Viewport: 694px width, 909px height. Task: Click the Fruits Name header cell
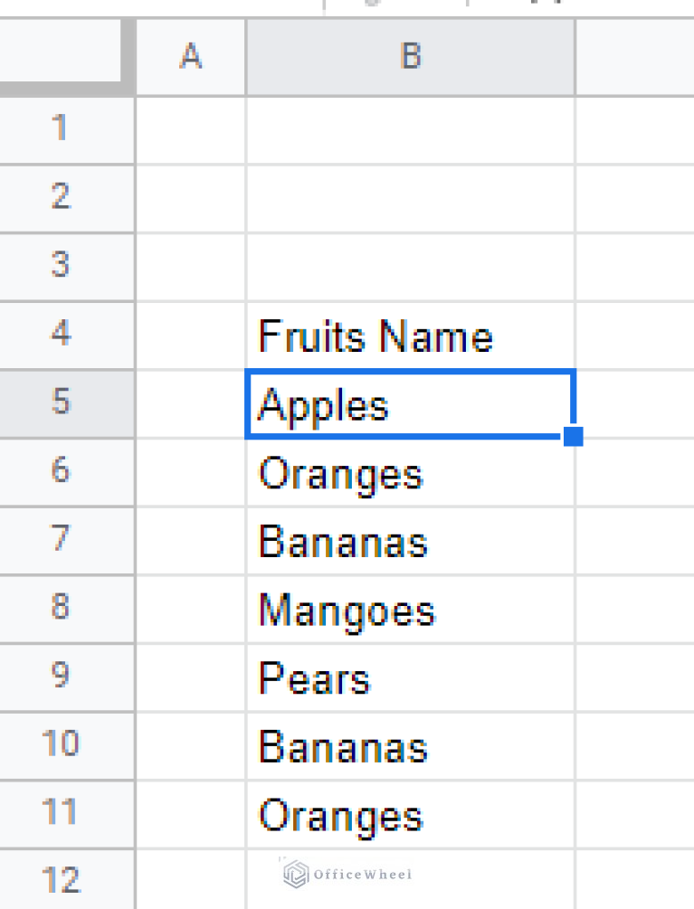(411, 336)
